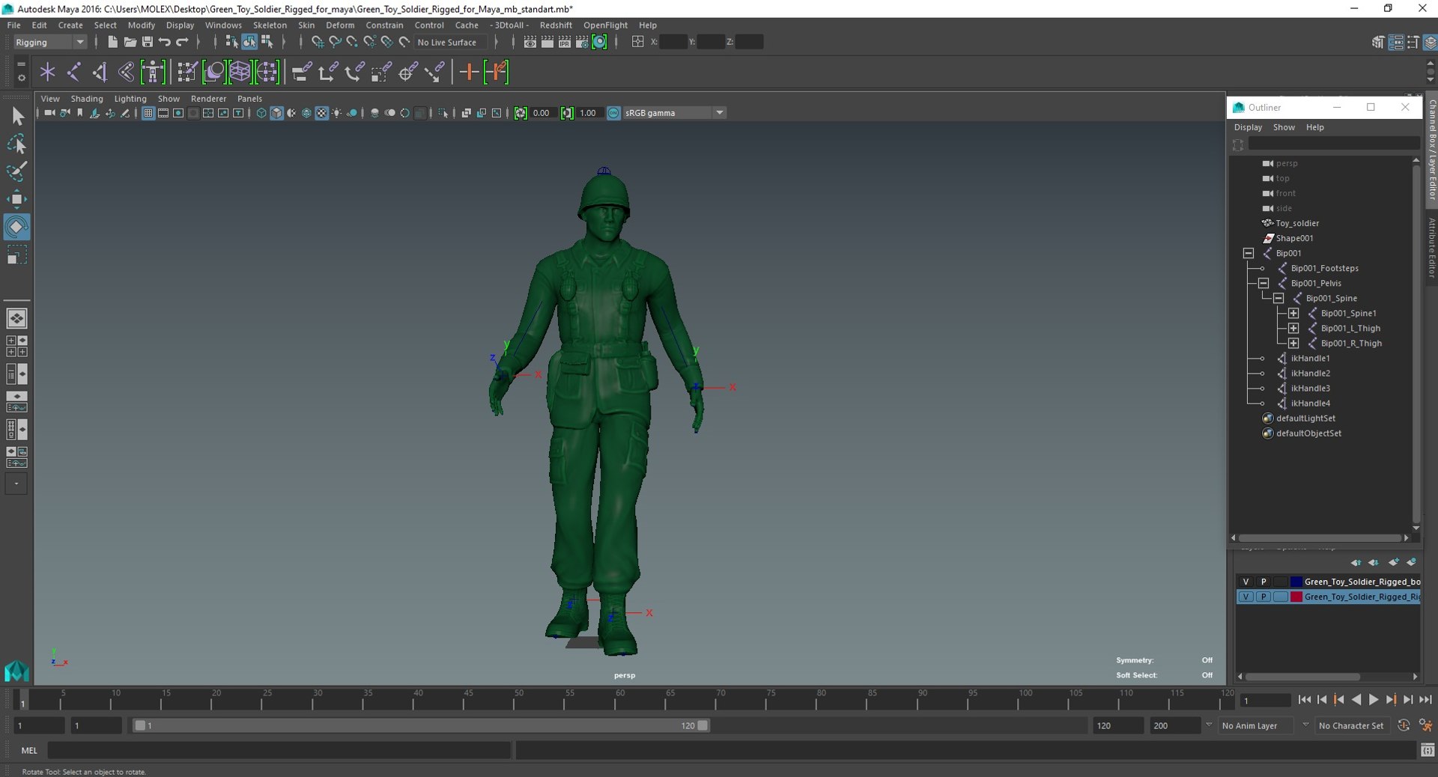This screenshot has width=1438, height=777.
Task: Activate the Rotate tool
Action: point(17,227)
